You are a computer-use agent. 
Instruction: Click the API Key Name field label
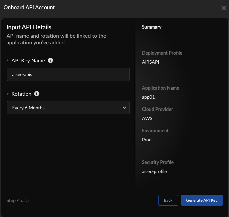tap(28, 61)
